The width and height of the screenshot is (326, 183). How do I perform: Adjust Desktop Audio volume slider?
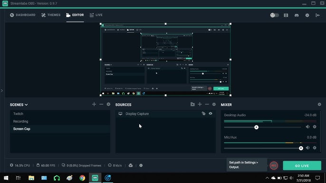(256, 127)
